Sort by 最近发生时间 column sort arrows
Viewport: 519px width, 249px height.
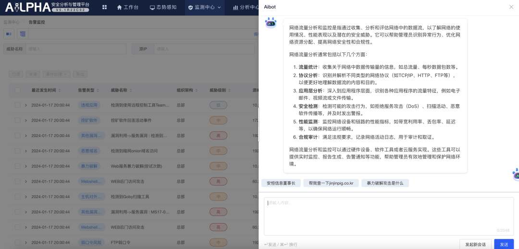click(60, 90)
